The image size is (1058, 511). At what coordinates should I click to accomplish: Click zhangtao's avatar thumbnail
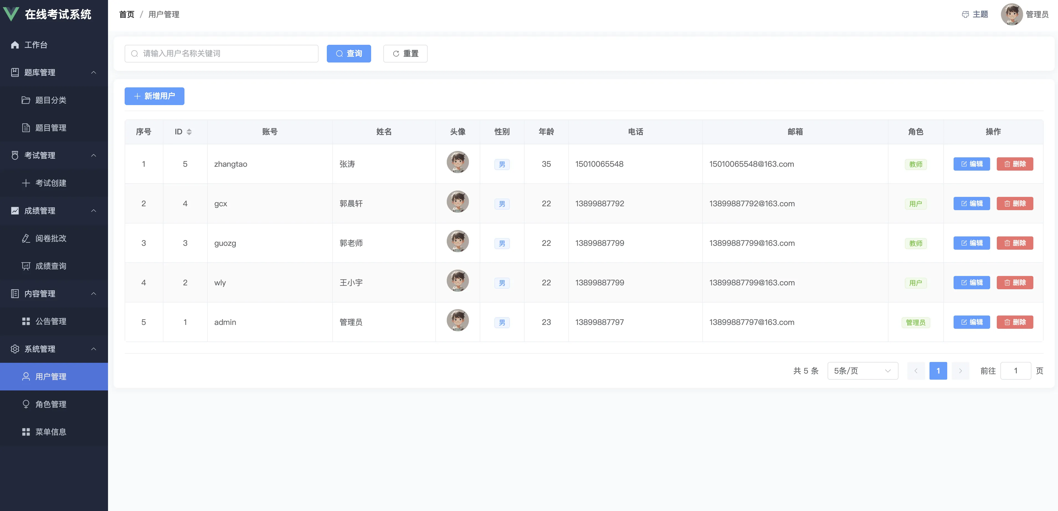tap(458, 162)
